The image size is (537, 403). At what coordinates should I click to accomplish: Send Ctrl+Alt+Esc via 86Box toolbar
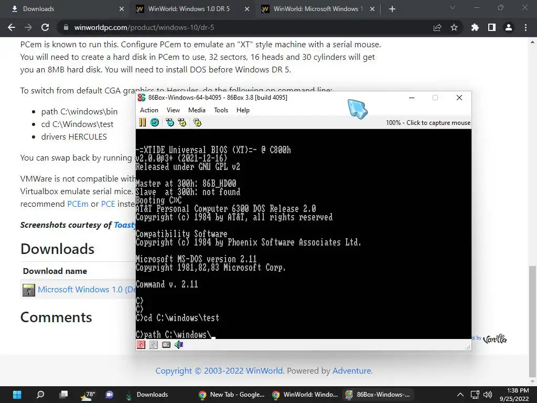pos(182,122)
